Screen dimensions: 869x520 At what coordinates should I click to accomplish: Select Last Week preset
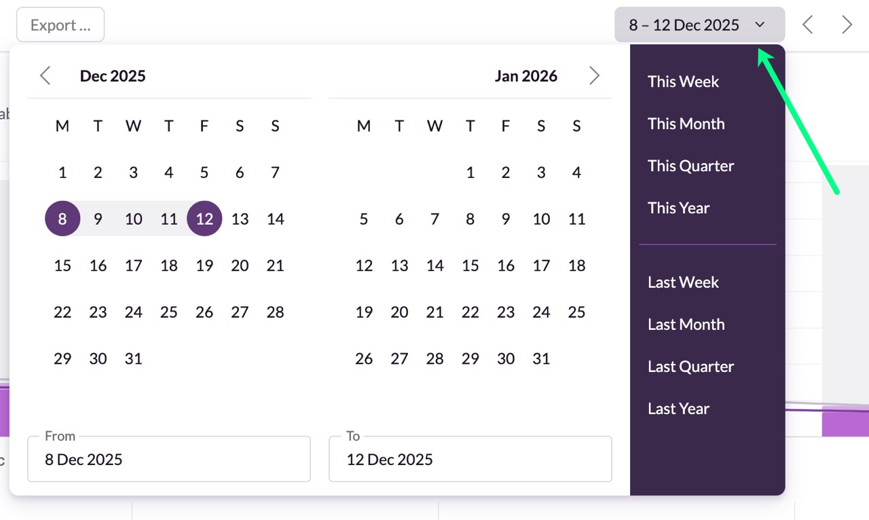[683, 282]
